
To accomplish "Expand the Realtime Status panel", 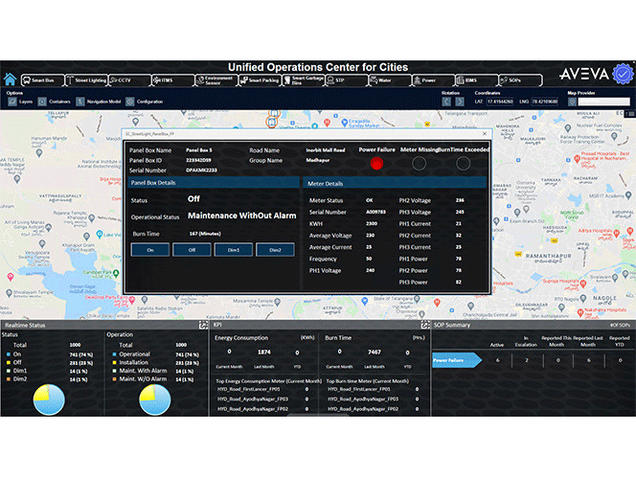I will click(204, 326).
